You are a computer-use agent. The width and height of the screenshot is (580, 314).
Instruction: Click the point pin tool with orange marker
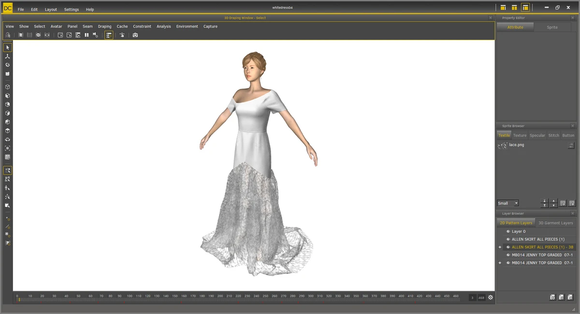8,219
